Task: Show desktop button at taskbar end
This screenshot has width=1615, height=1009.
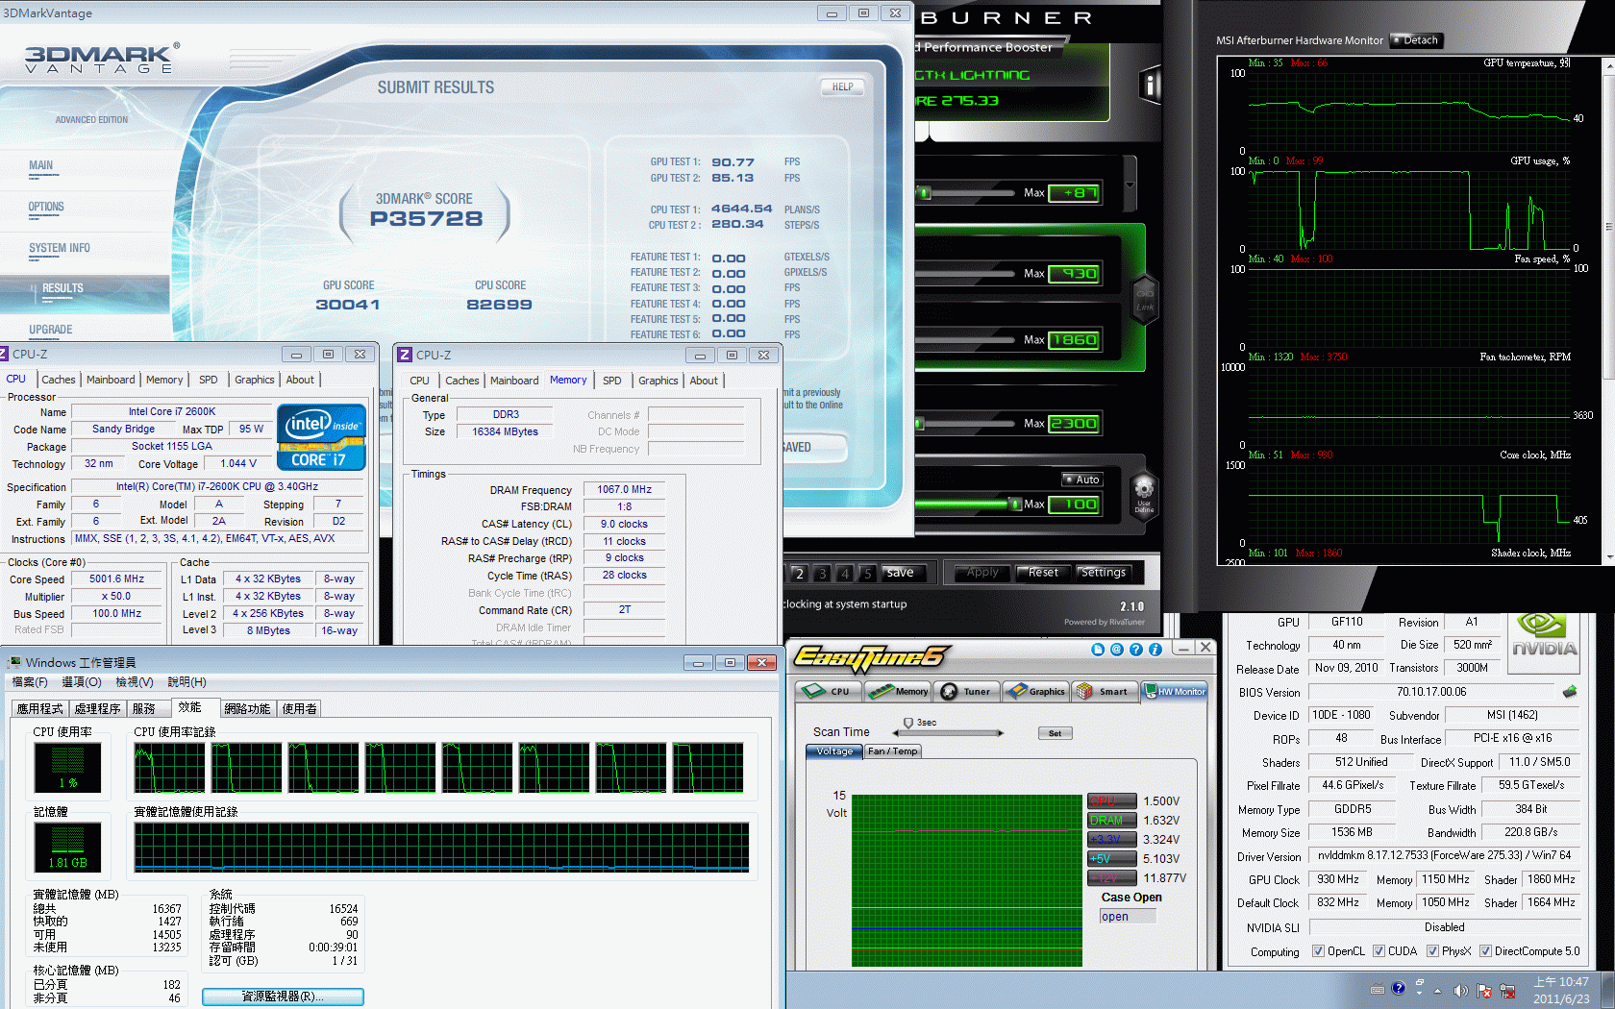Action: (x=1608, y=991)
